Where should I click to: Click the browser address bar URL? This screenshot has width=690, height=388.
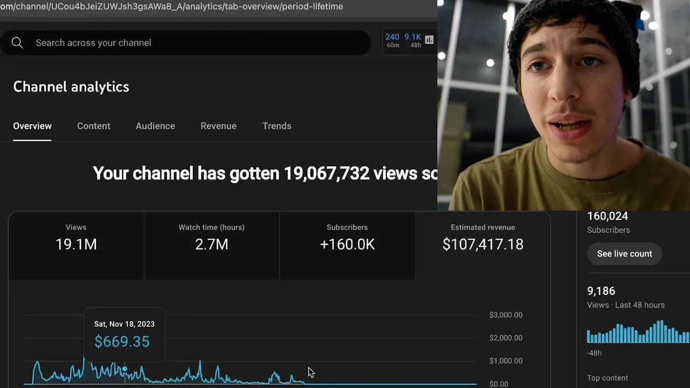click(x=171, y=6)
